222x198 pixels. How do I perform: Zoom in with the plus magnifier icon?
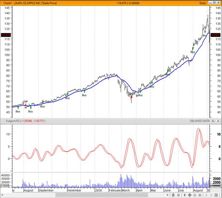pos(200,195)
